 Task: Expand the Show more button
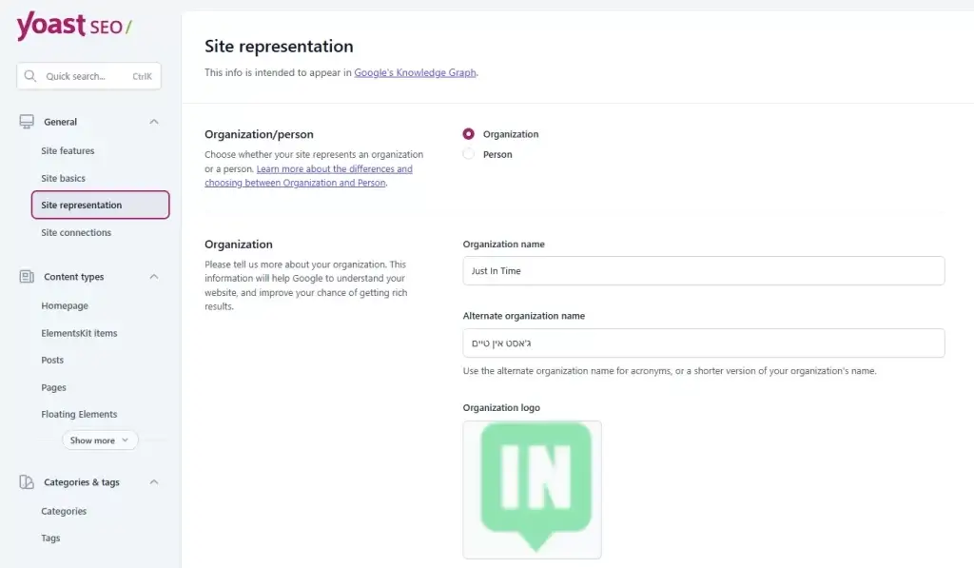100,441
